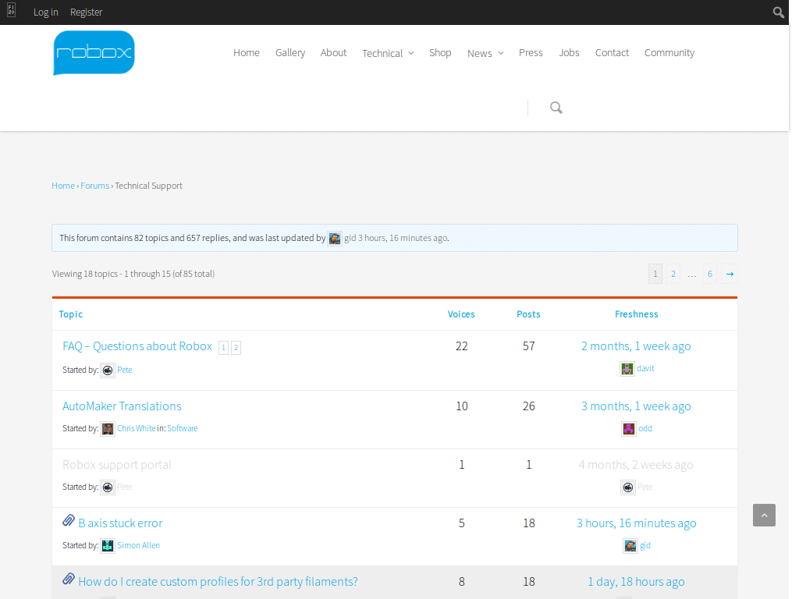Open Simon Allen's profile link
799x599 pixels.
tap(138, 545)
